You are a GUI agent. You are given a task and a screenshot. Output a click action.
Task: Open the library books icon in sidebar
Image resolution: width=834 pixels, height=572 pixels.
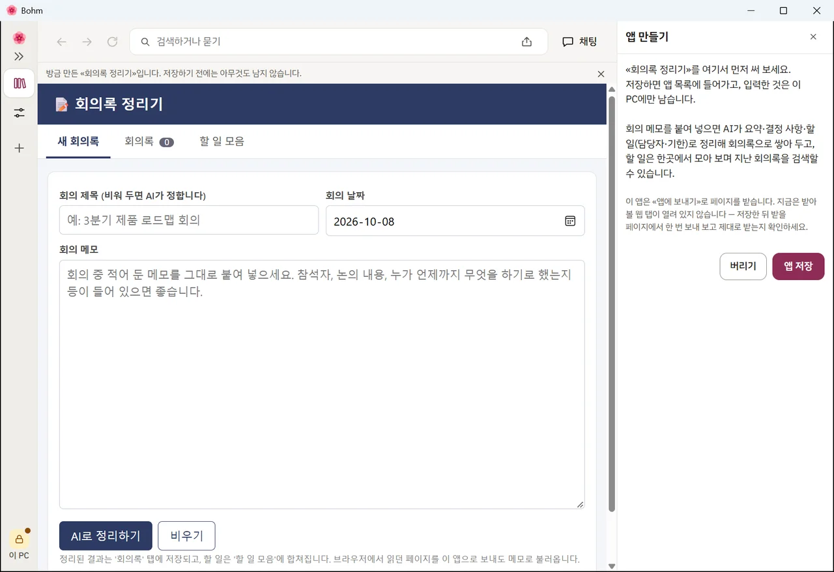tap(19, 83)
